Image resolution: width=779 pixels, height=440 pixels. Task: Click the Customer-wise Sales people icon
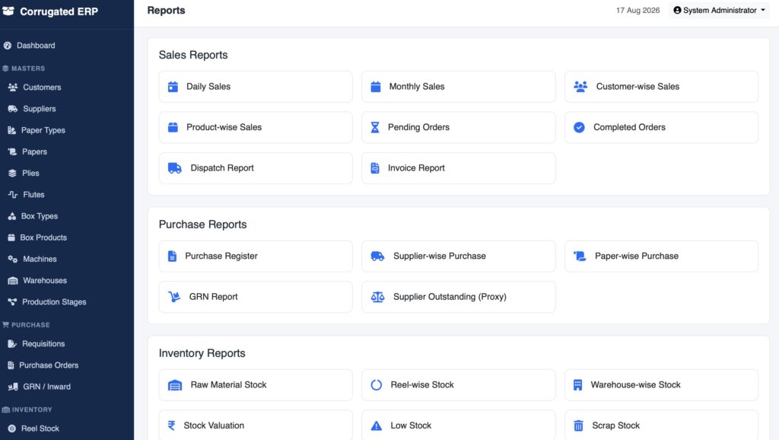click(x=580, y=87)
